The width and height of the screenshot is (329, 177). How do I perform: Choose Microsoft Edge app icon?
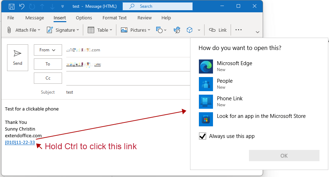pos(206,66)
